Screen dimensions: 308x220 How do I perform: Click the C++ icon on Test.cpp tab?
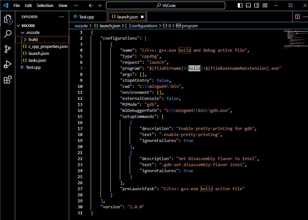tap(75, 17)
